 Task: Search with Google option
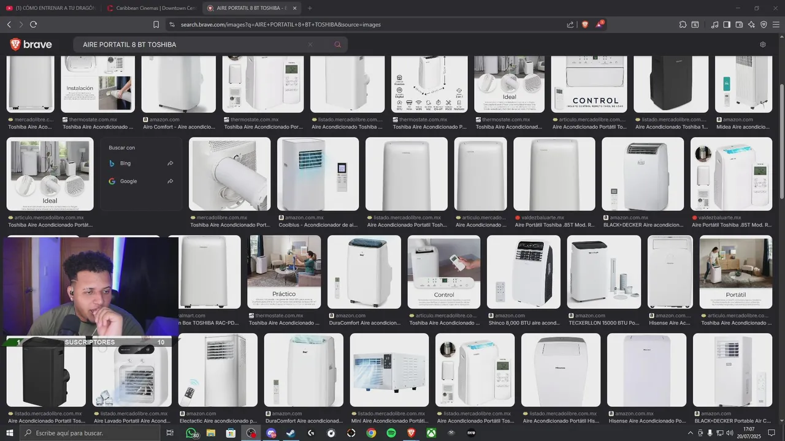tap(141, 181)
